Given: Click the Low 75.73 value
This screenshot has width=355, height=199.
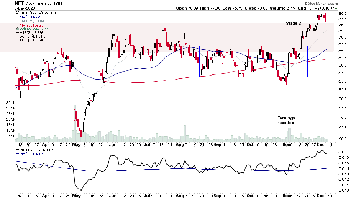Looking at the screenshot, I should (232, 8).
